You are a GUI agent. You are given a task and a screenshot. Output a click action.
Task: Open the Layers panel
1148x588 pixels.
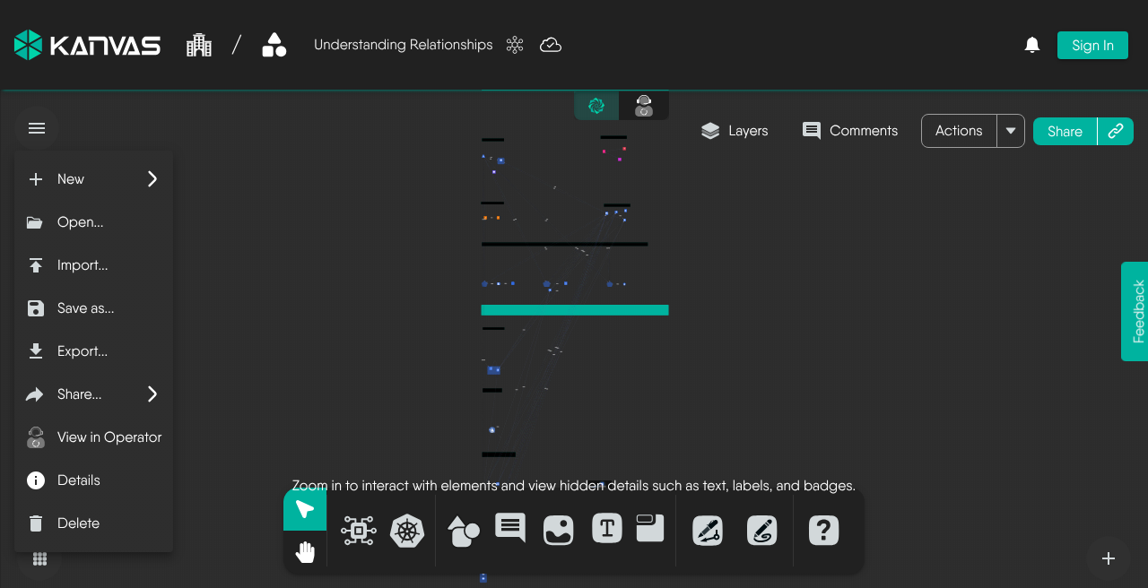click(735, 131)
